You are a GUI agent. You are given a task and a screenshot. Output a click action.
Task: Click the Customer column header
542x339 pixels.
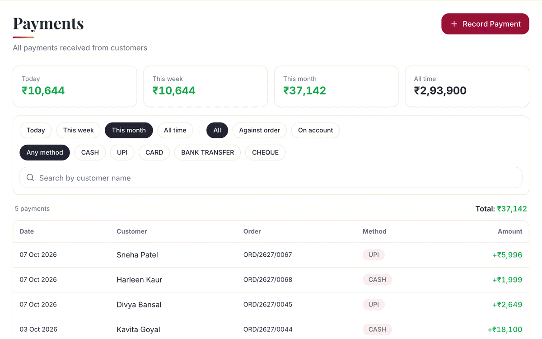(132, 231)
